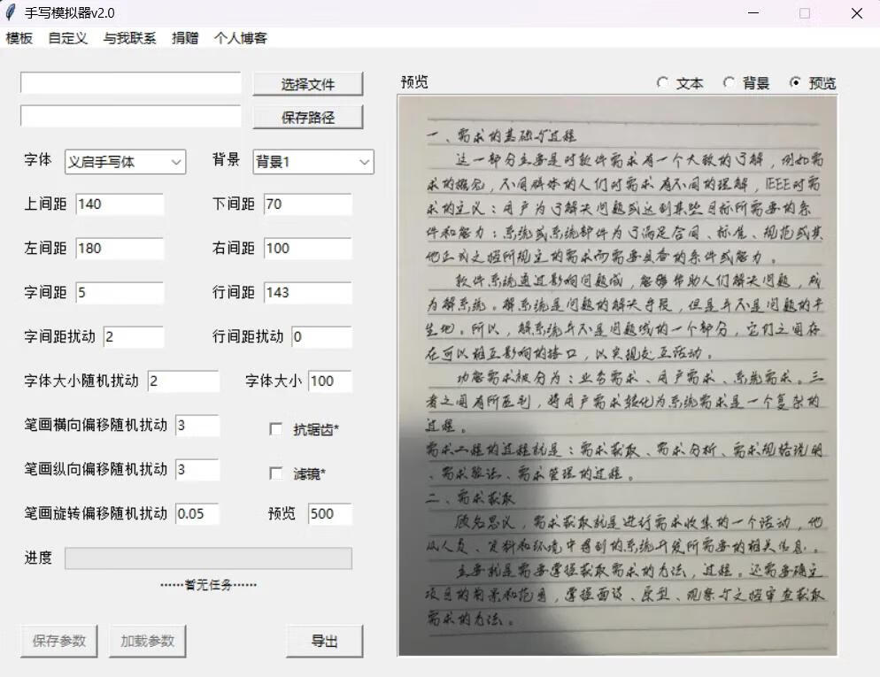
Task: Open the 背景1 background dropdown
Action: click(x=312, y=162)
